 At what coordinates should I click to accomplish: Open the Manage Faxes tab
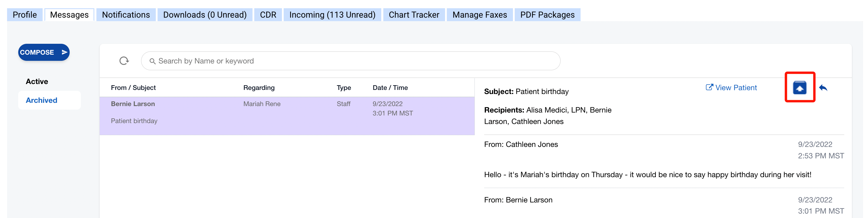(x=479, y=15)
